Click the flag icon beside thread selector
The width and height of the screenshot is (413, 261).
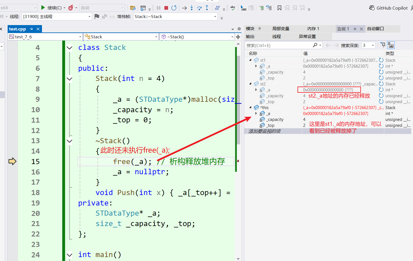click(x=97, y=16)
